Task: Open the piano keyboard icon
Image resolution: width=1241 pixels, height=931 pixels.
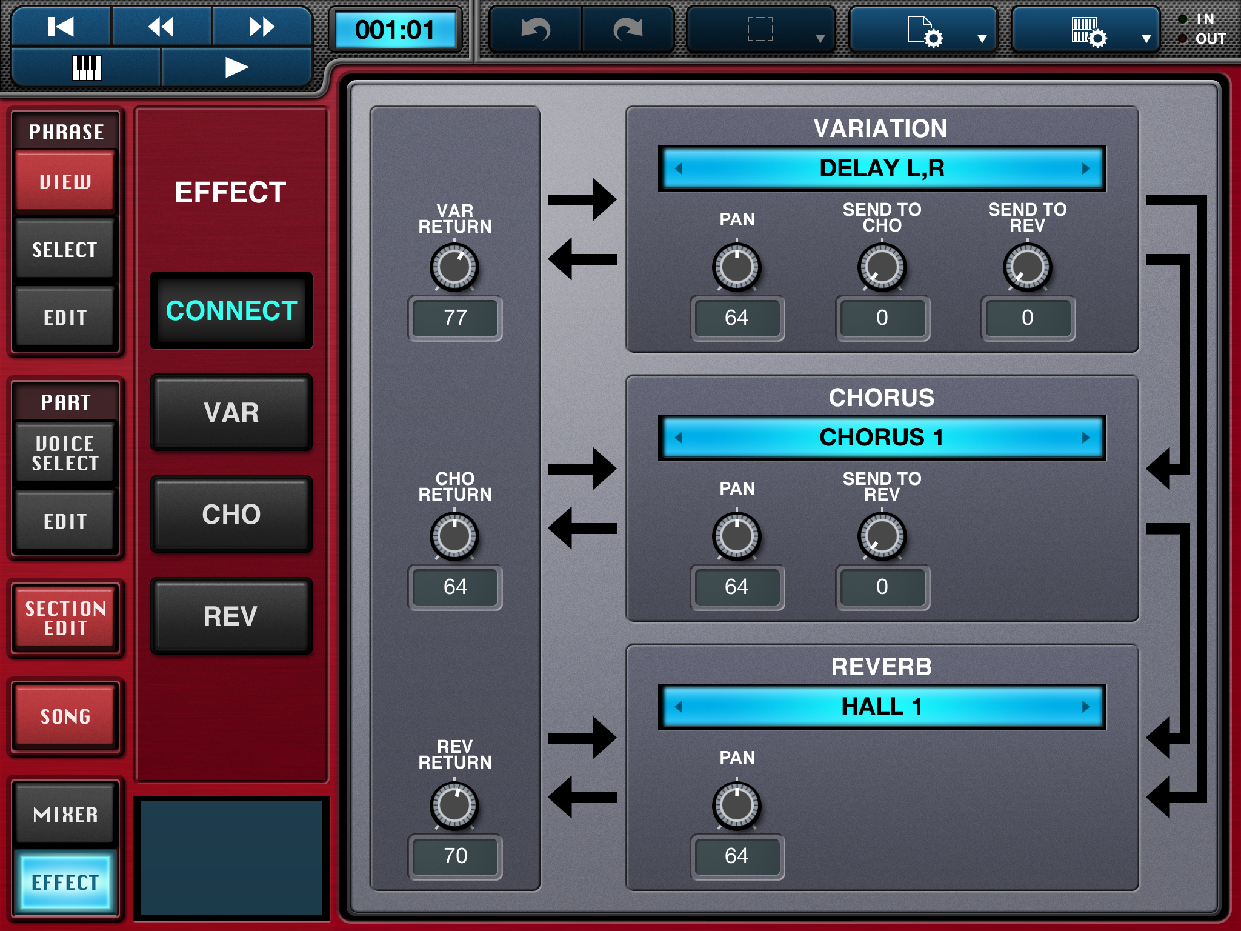Action: tap(86, 67)
